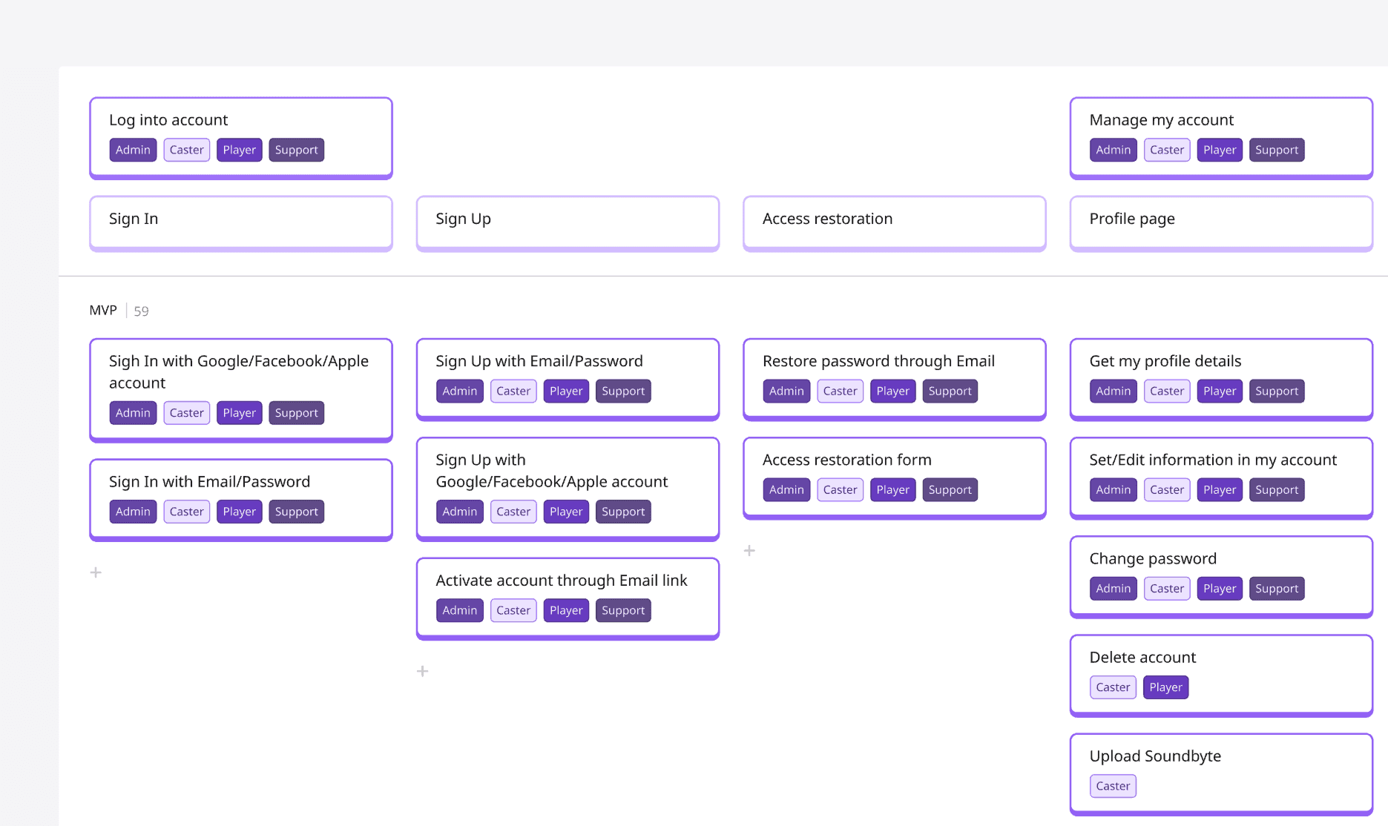Select the Access restoration step card
The height and width of the screenshot is (826, 1388).
(895, 223)
